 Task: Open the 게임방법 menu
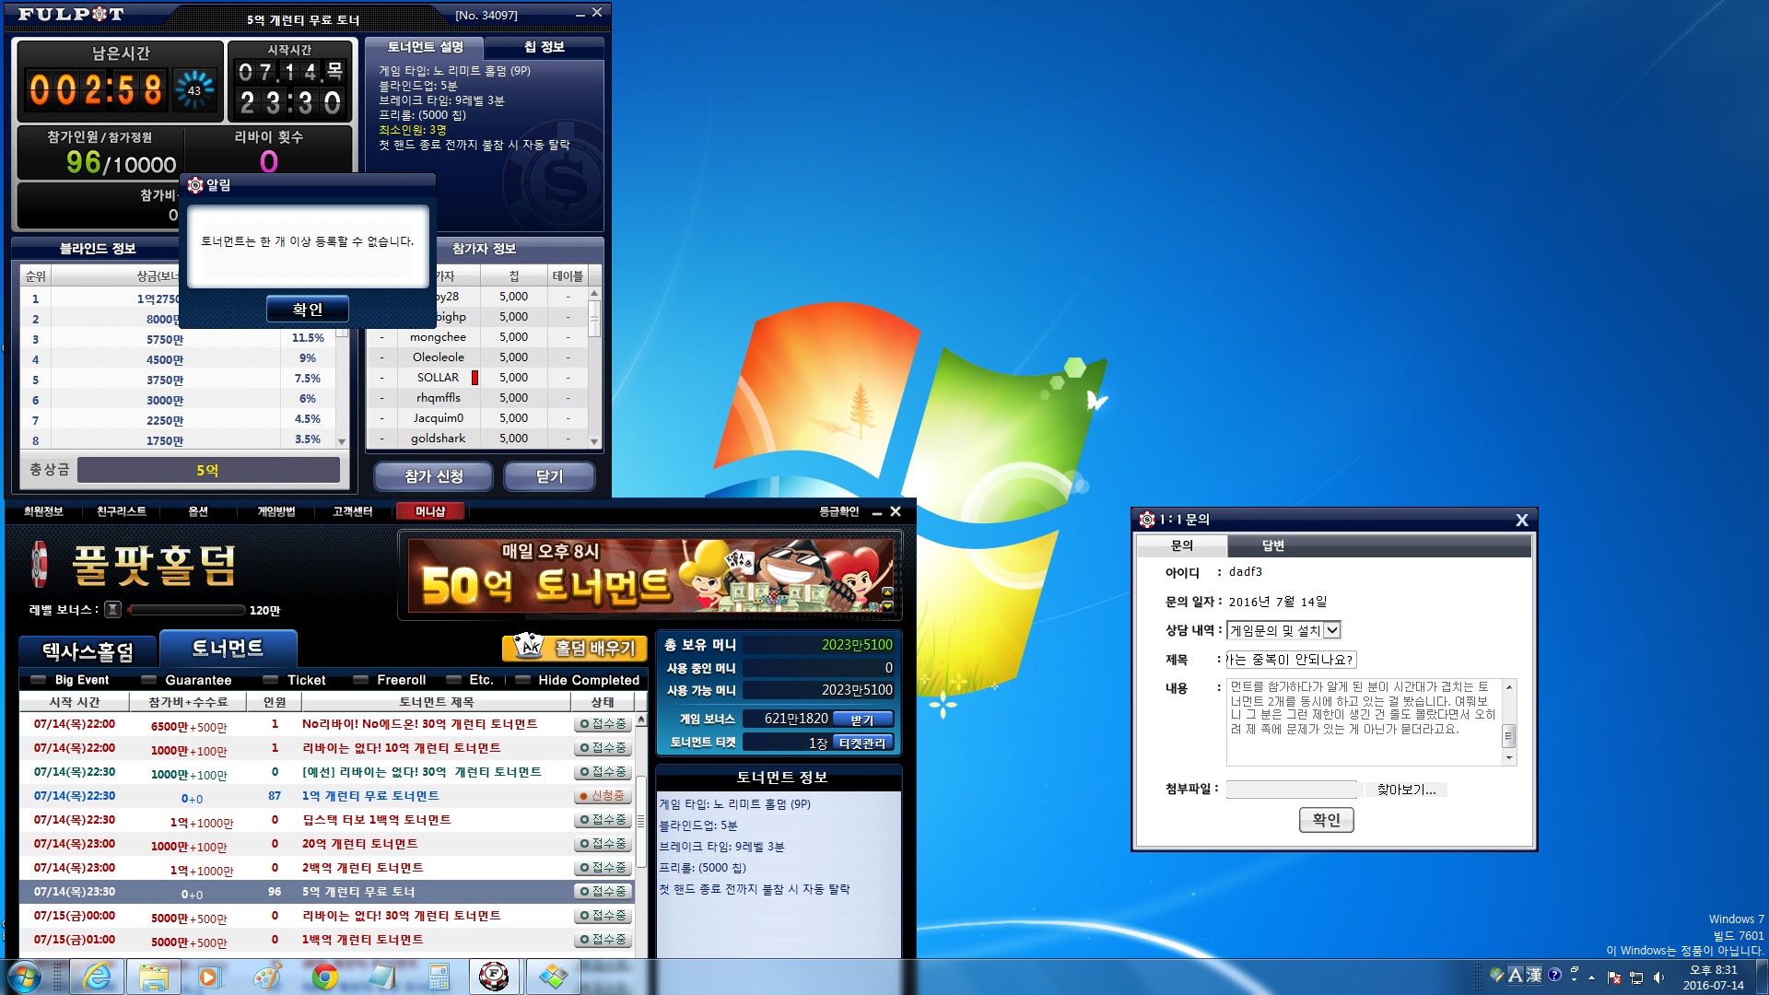[276, 511]
